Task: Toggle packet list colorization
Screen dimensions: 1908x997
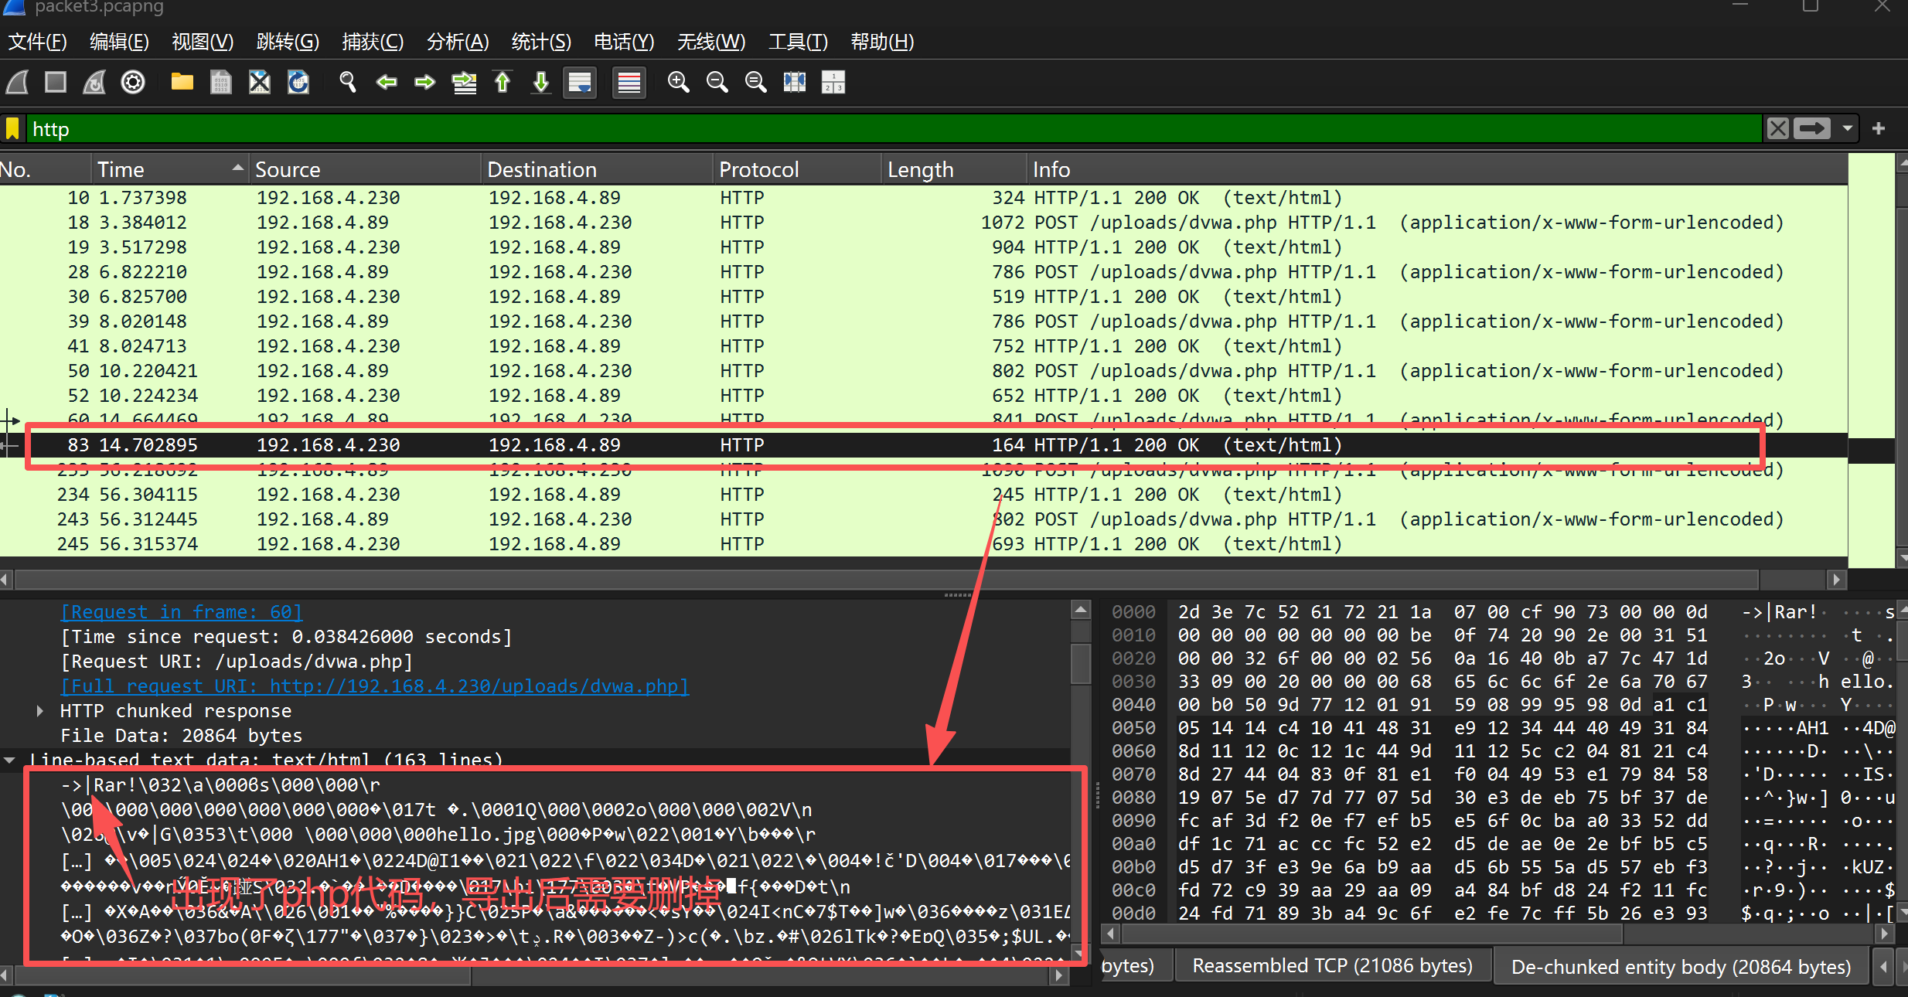Action: point(629,82)
